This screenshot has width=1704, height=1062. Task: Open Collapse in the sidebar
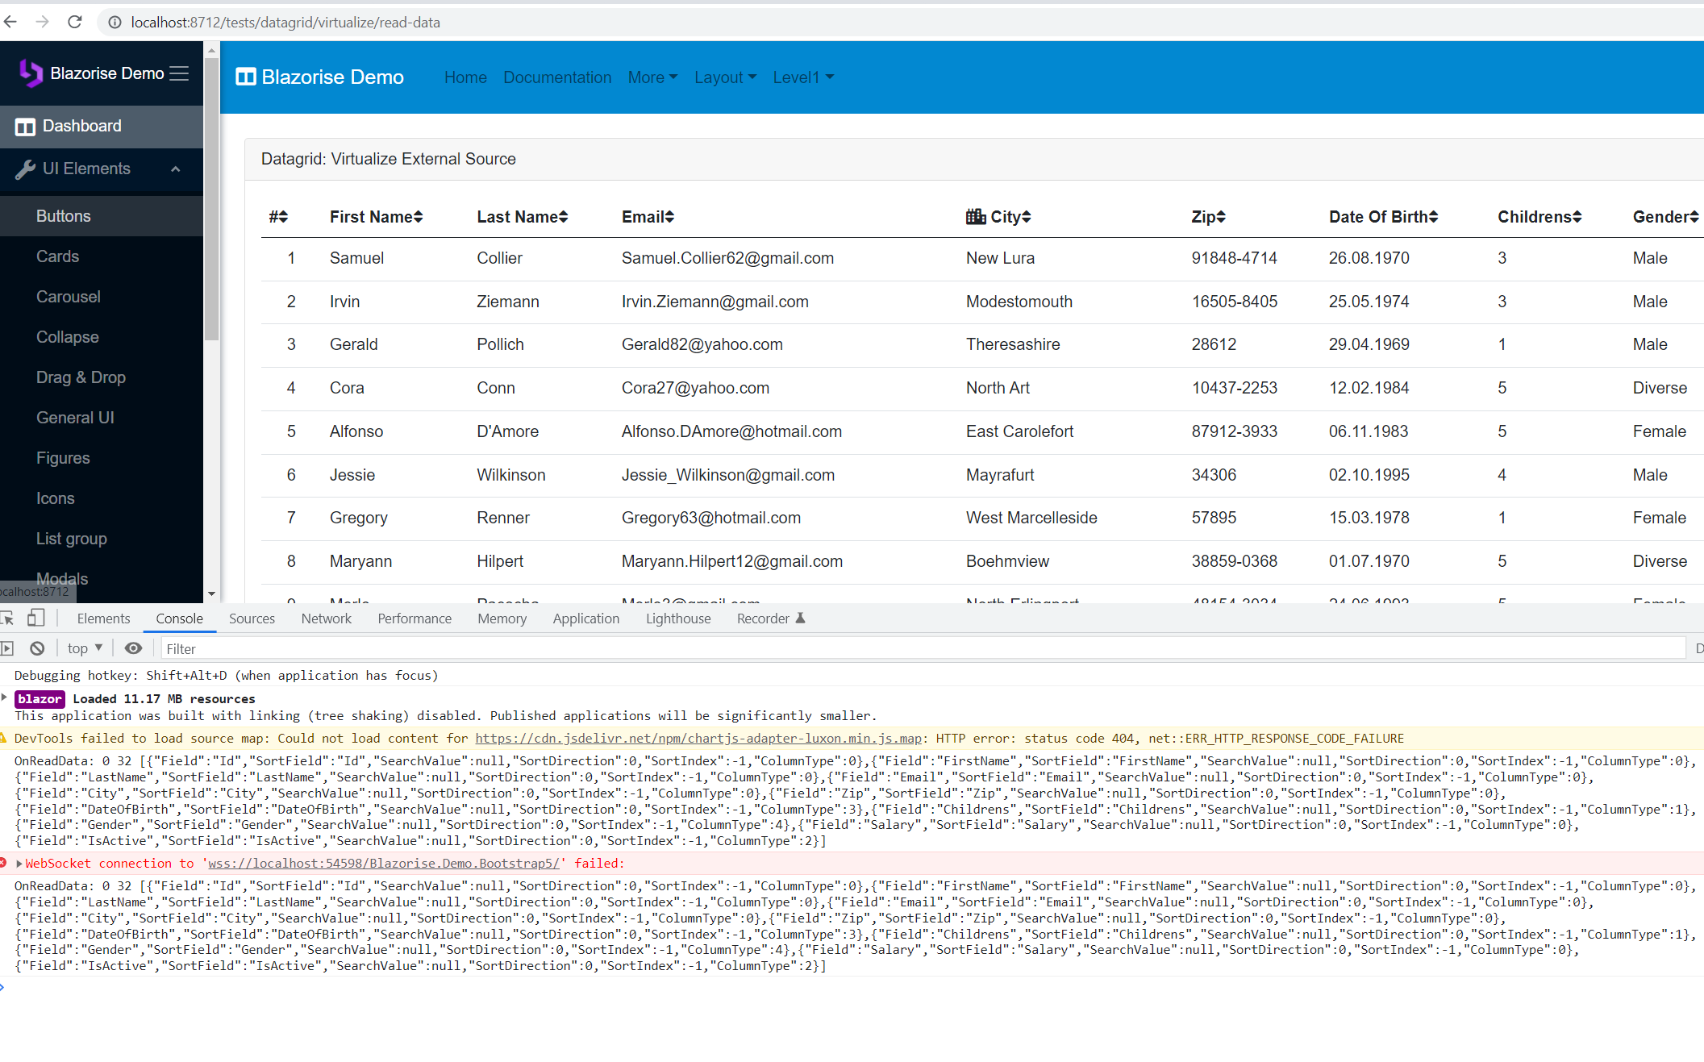[x=102, y=337]
